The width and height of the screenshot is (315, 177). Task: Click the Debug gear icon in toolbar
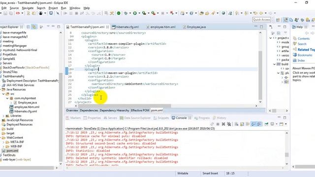click(x=126, y=13)
